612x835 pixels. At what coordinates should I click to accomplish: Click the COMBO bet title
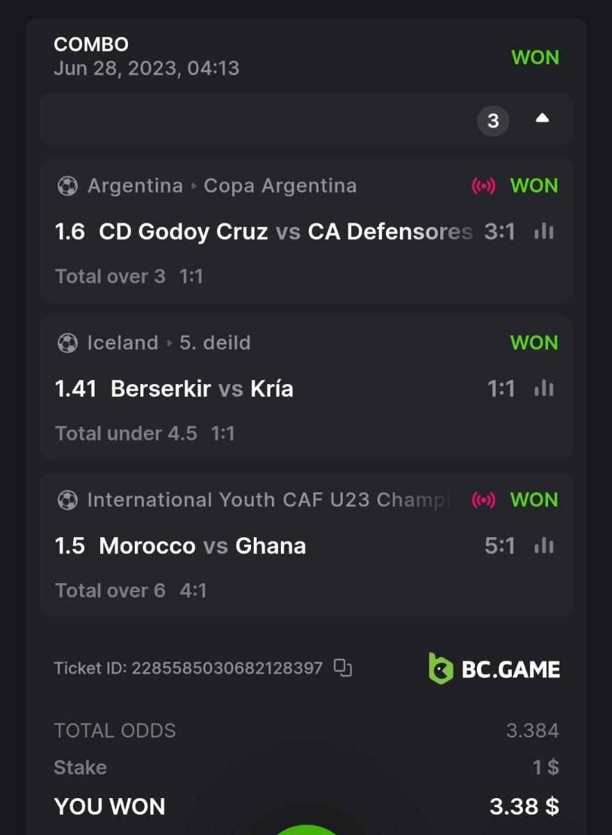[91, 45]
